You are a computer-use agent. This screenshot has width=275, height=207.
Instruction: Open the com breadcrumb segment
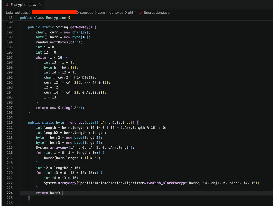coord(101,13)
